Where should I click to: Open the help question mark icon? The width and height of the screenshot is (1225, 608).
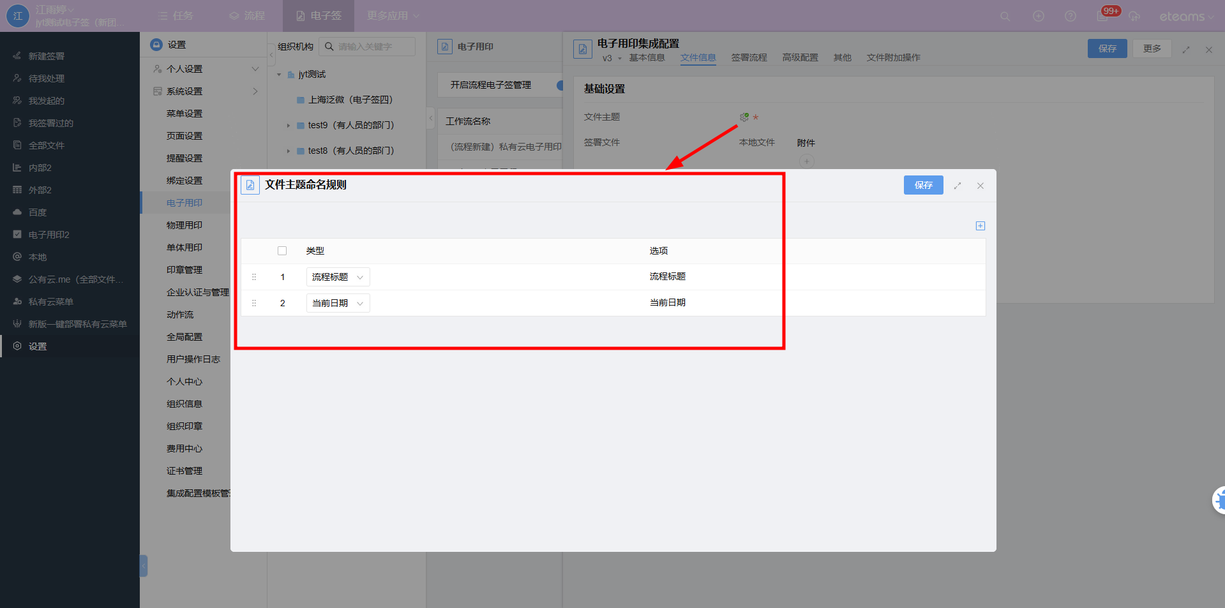(x=1071, y=17)
